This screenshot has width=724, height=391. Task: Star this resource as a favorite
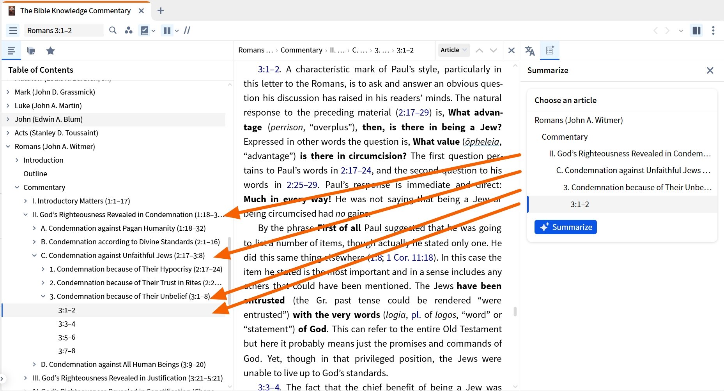51,51
